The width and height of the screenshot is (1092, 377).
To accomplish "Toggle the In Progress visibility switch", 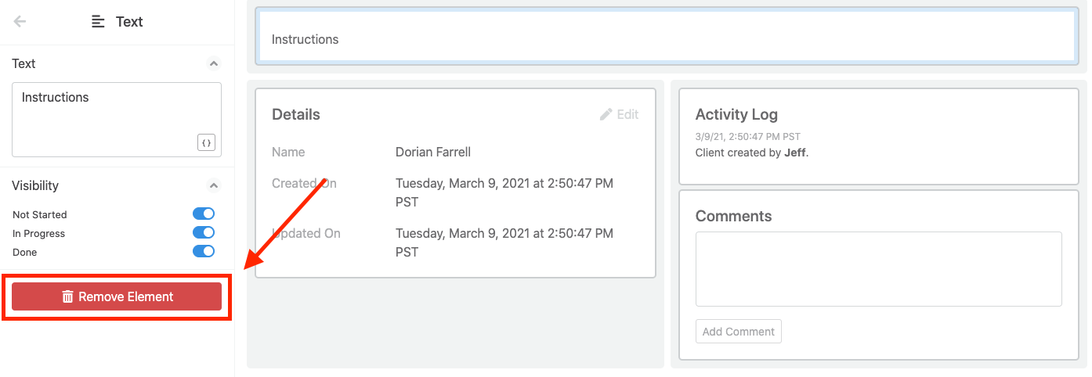I will [204, 233].
